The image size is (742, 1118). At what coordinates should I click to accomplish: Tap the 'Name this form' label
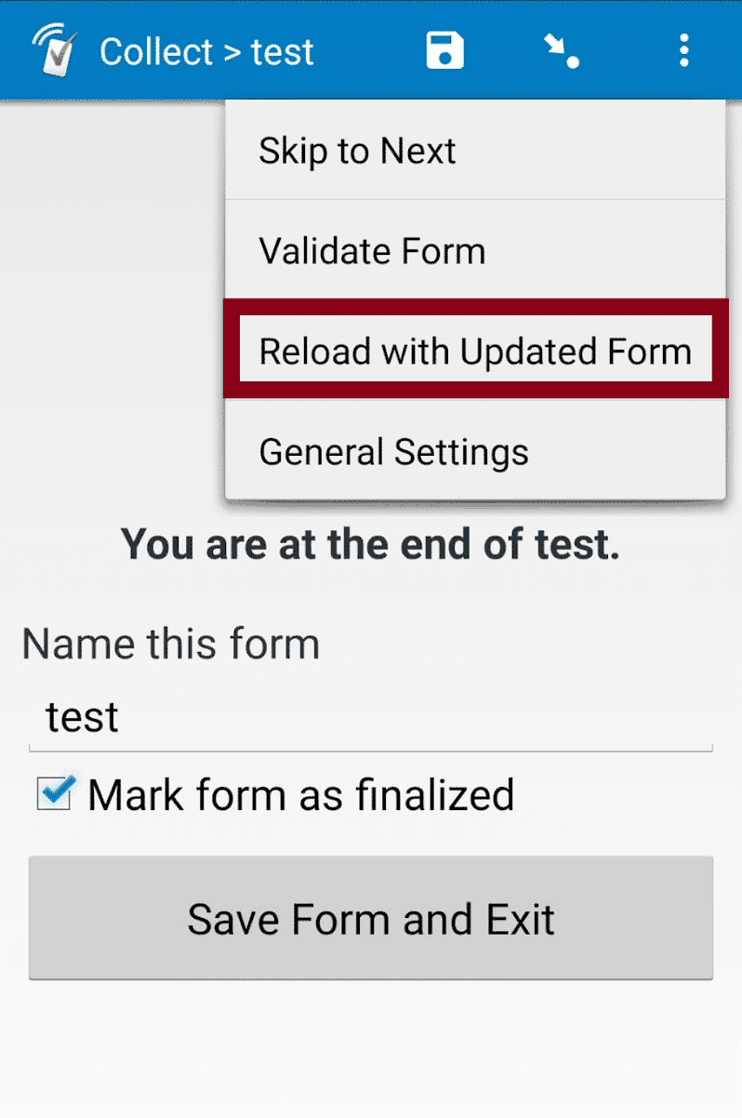(171, 644)
